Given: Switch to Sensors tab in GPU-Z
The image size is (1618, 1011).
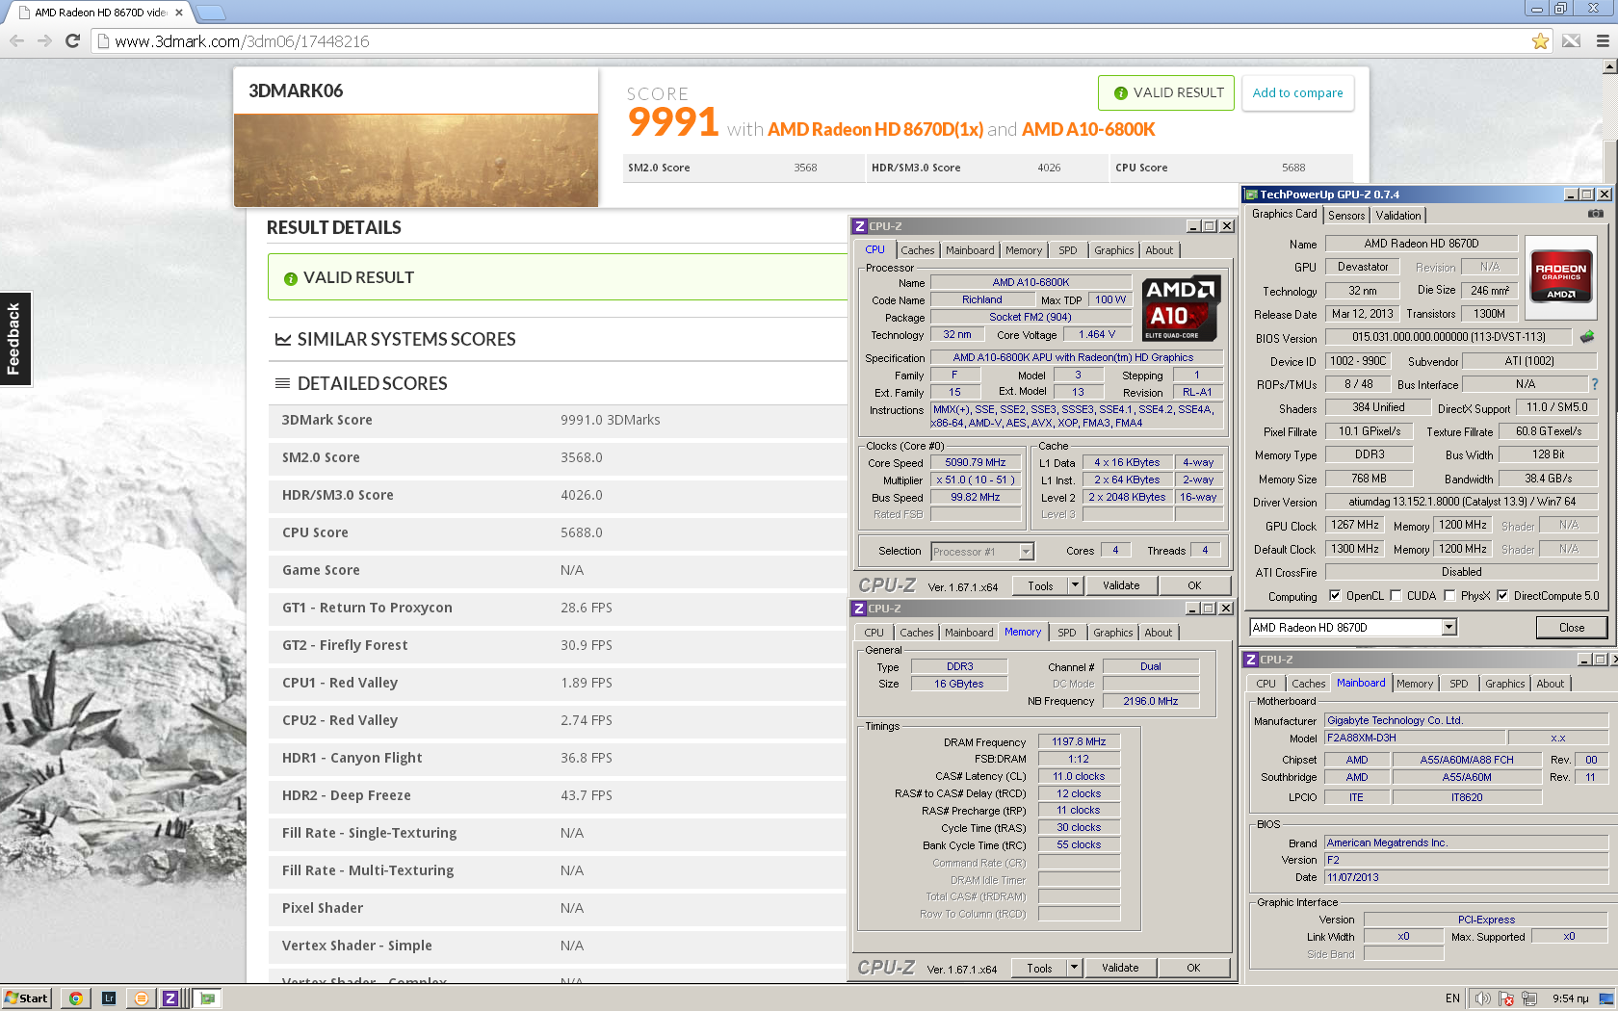Looking at the screenshot, I should click(x=1346, y=216).
